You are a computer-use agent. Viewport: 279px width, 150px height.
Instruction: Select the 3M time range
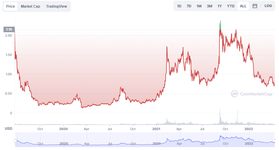pyautogui.click(x=209, y=6)
